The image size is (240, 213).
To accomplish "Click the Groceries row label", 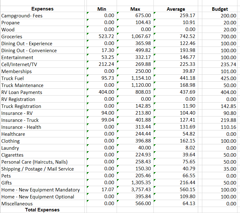I will tap(12, 37).
